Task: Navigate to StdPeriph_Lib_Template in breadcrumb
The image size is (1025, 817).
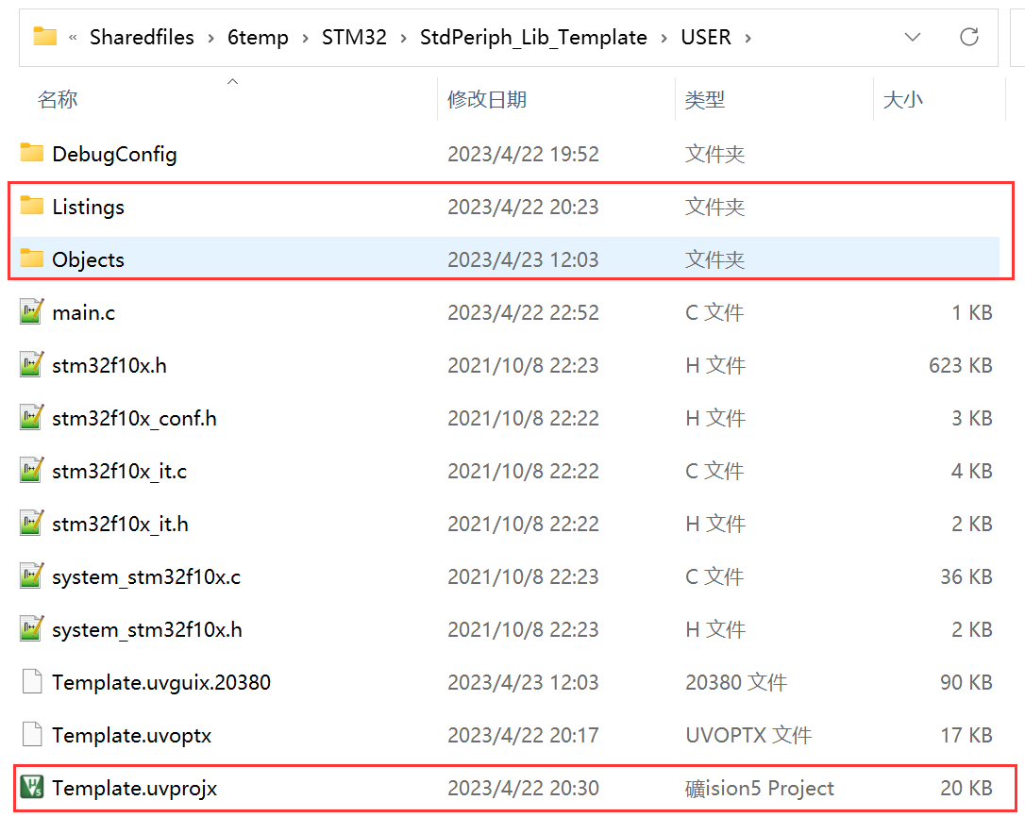Action: (x=533, y=38)
